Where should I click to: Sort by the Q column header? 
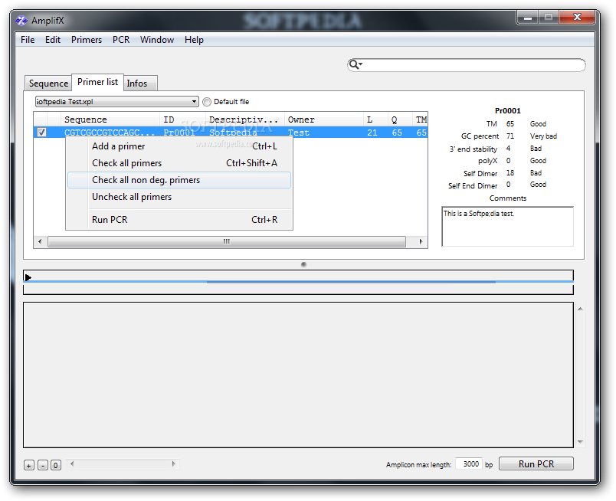pos(400,120)
